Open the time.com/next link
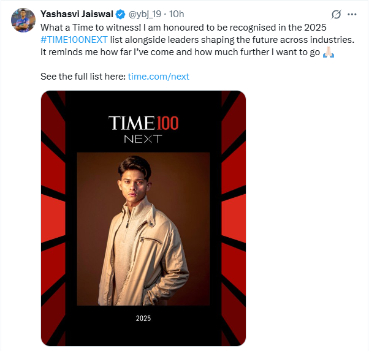The width and height of the screenshot is (369, 351). [x=159, y=77]
